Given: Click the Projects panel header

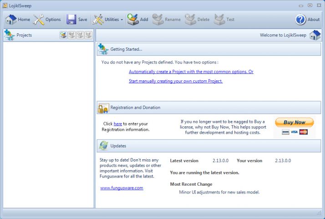Looking at the screenshot, I should tap(24, 35).
